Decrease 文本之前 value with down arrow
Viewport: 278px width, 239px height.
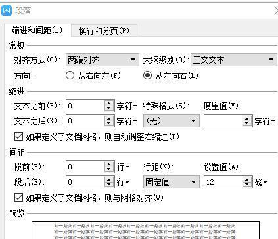point(109,108)
